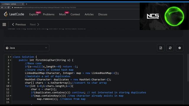Collapse the for loop fold arrow on line 10
Viewport: 189px width, 106px height.
(11, 86)
